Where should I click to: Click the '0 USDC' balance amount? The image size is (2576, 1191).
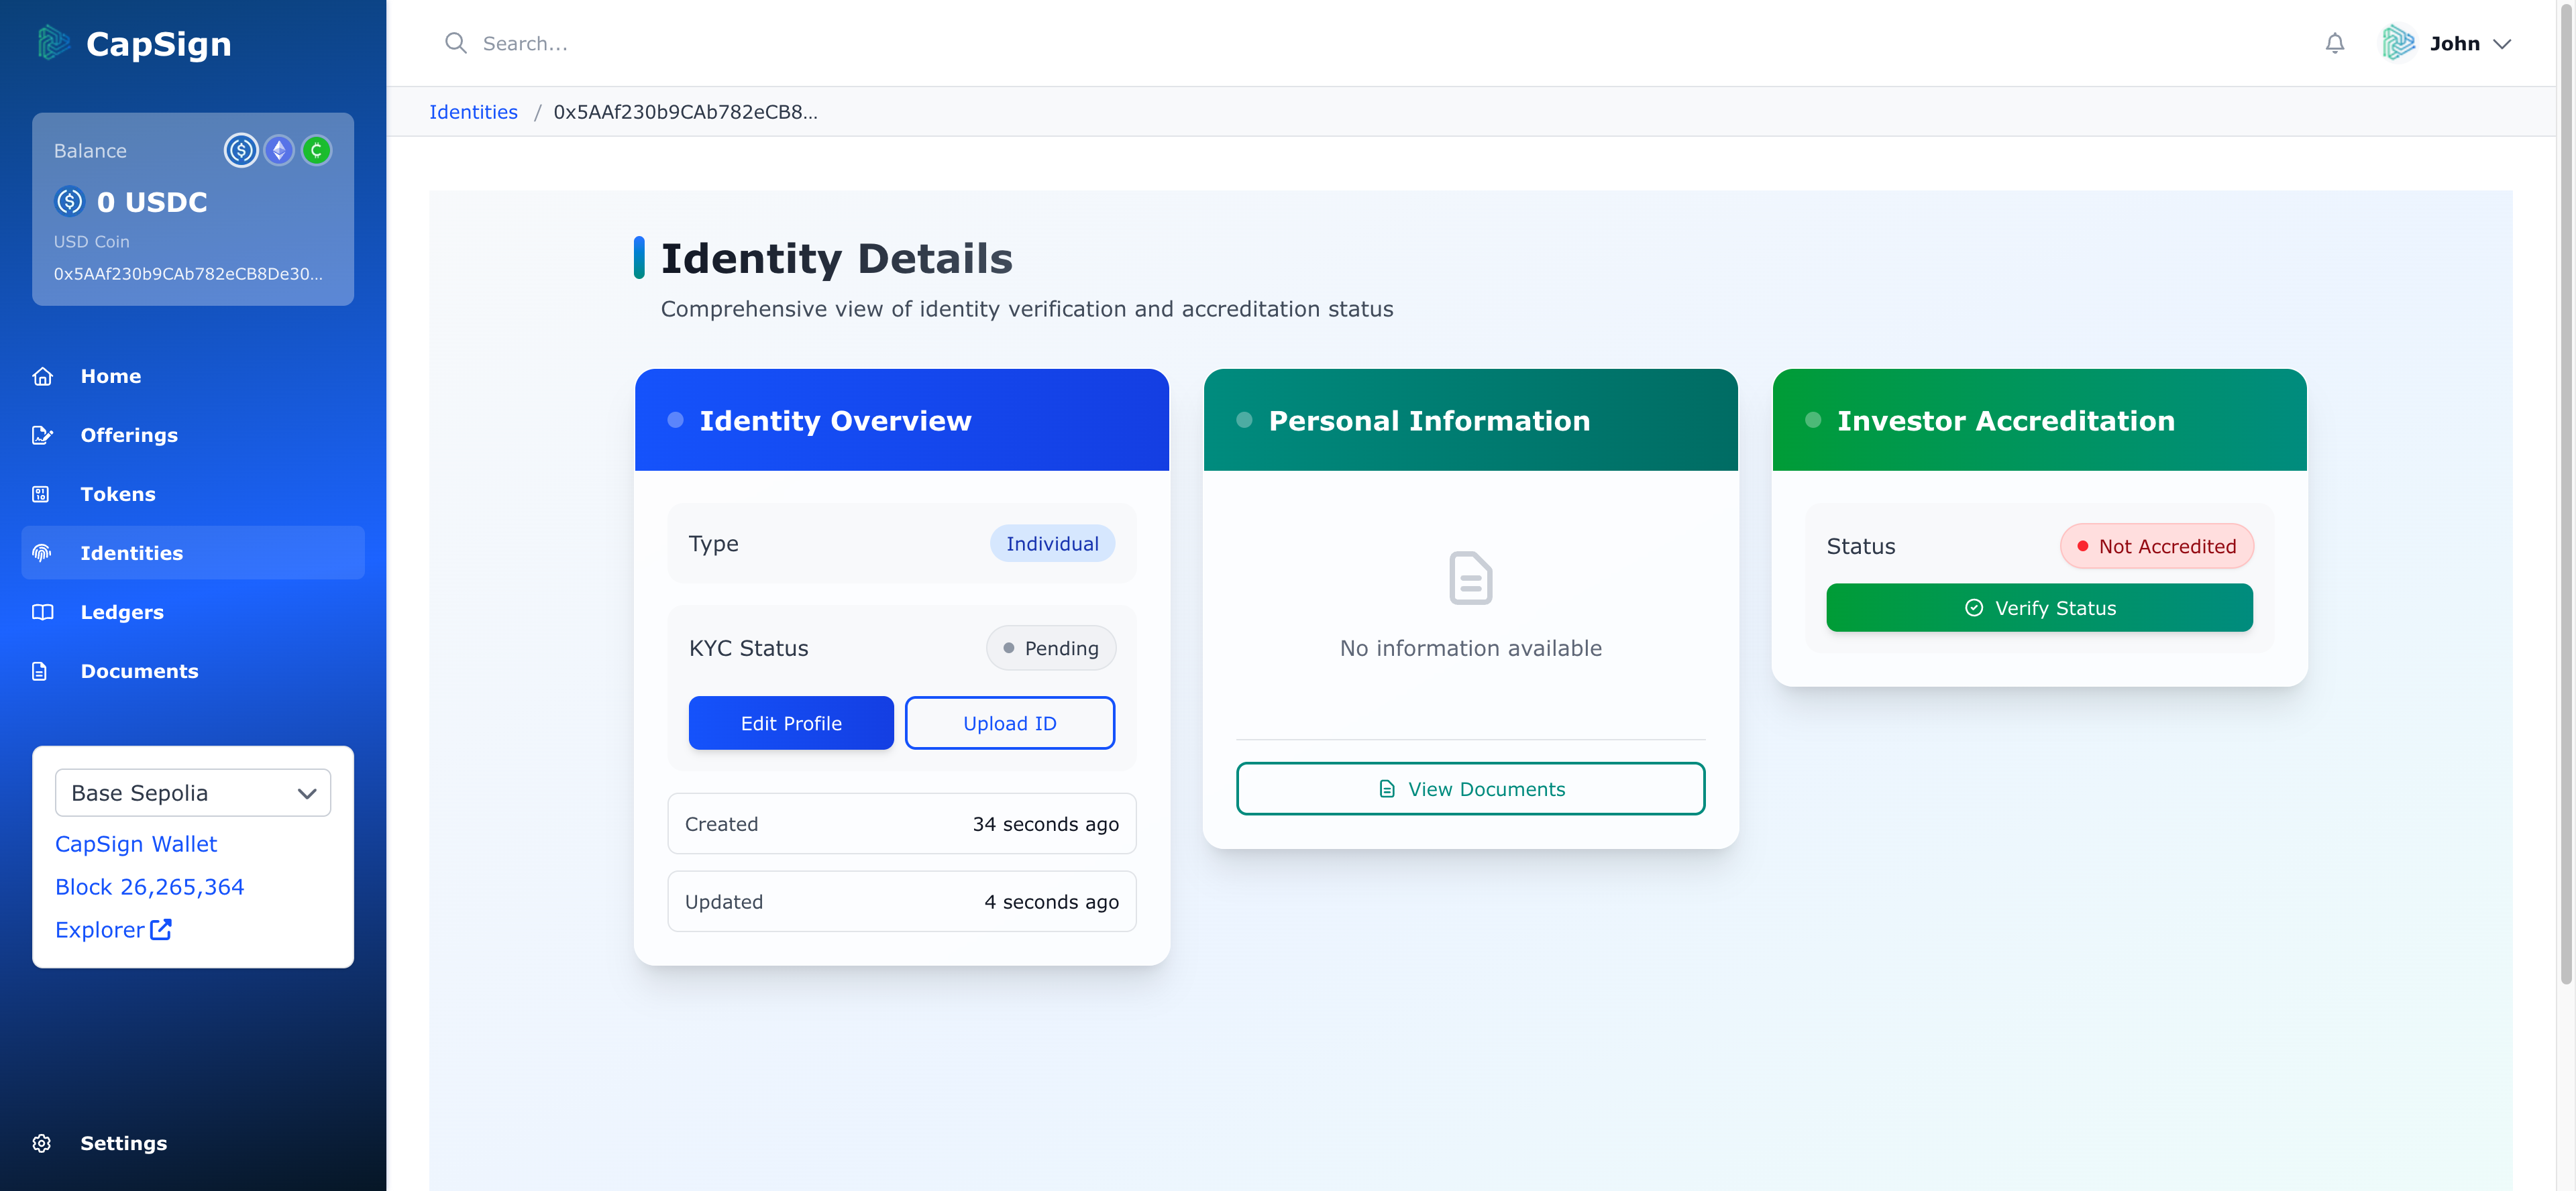(x=152, y=202)
